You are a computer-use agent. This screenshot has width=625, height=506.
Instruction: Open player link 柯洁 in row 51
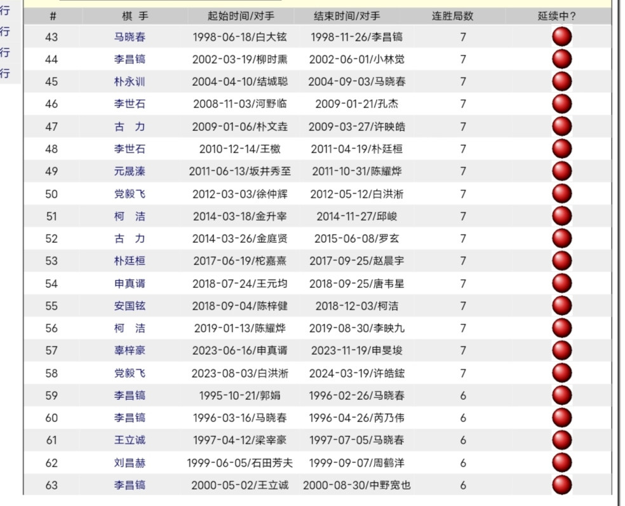(x=130, y=216)
